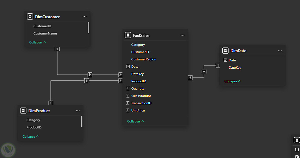Click the many marker right of FactSales
The height and width of the screenshot is (158, 300).
[190, 78]
